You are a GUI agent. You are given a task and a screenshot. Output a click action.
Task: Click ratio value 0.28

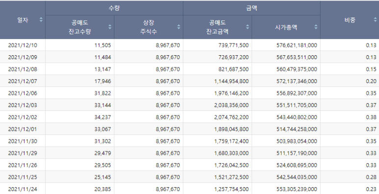pos(371,177)
